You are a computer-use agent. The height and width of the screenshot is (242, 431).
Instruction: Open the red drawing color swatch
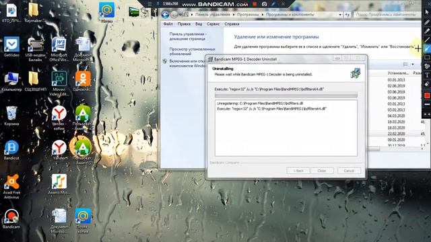click(427, 95)
